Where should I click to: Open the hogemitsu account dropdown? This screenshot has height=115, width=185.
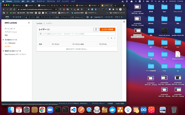point(98,17)
